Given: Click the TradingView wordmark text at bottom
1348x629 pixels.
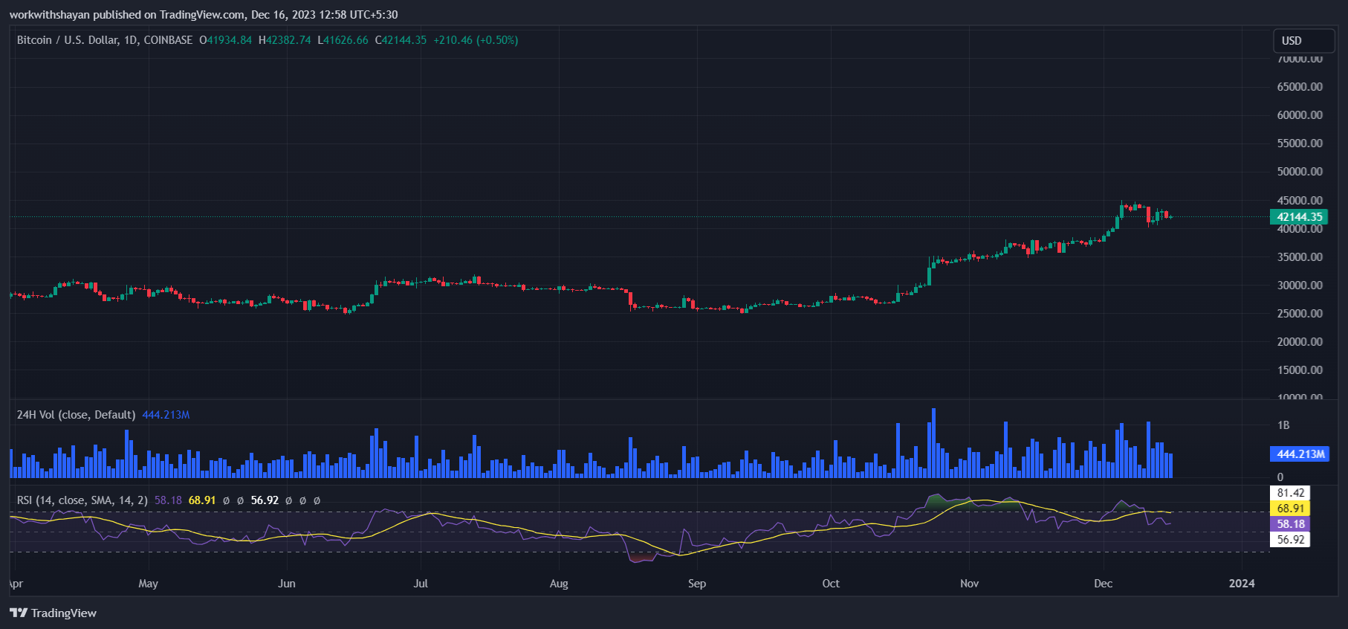Looking at the screenshot, I should [x=64, y=613].
